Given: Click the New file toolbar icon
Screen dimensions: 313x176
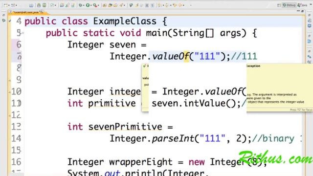Looking at the screenshot, I should point(5,5).
